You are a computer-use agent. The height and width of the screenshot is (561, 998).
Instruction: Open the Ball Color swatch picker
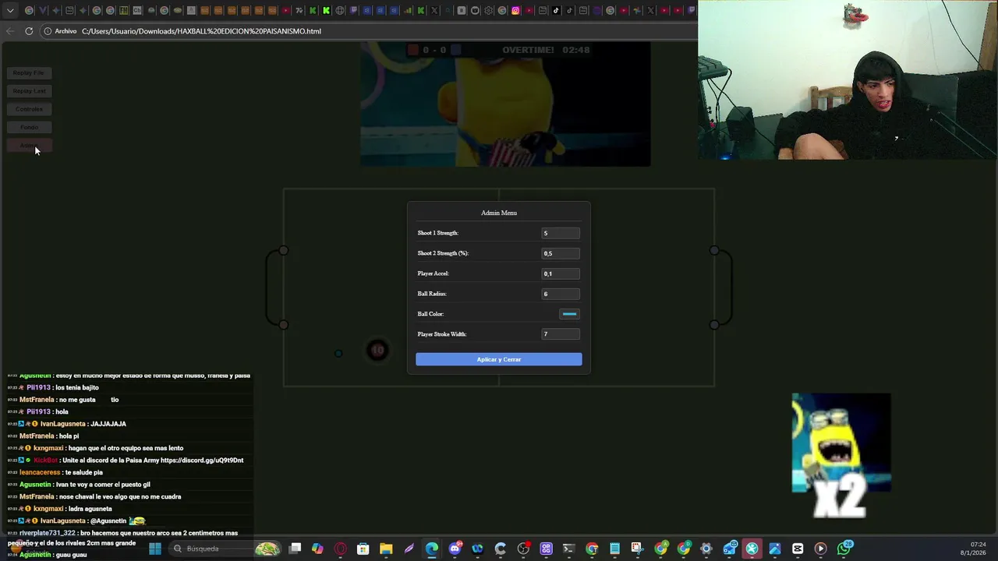(x=569, y=314)
